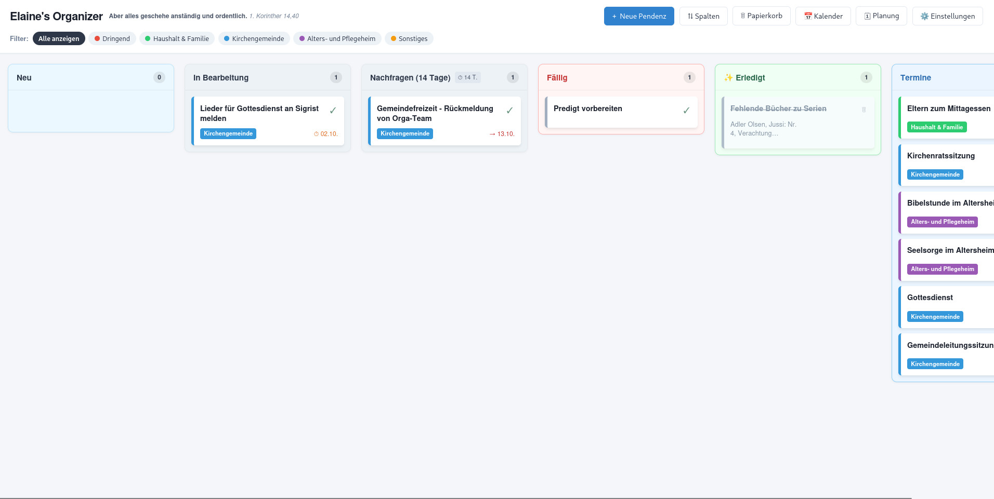The image size is (994, 499).
Task: Click the 'Erledigt' column header
Action: point(798,77)
